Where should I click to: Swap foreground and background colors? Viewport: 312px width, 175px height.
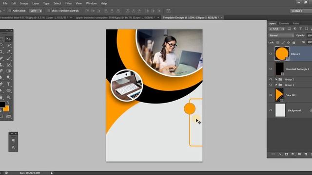(8, 103)
